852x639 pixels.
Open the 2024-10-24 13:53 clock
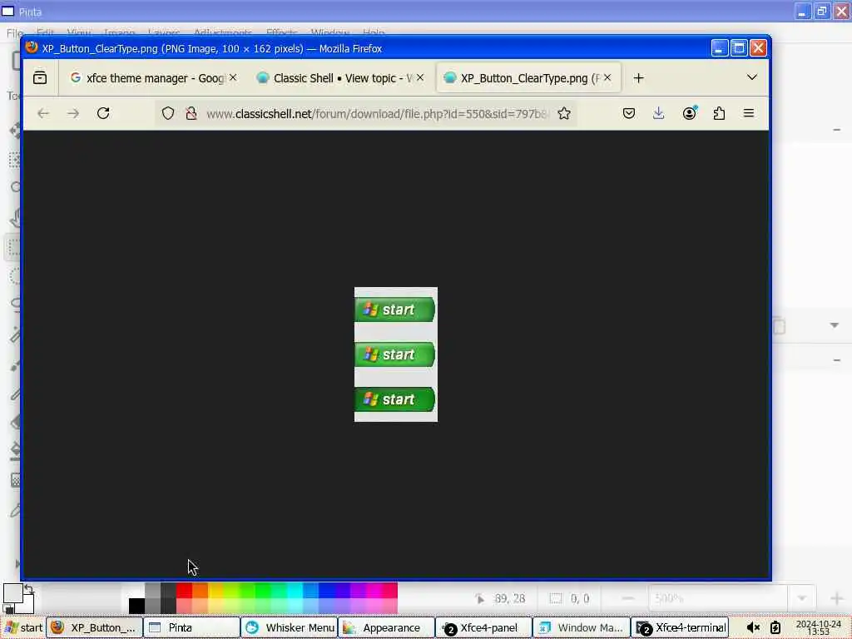pyautogui.click(x=819, y=628)
